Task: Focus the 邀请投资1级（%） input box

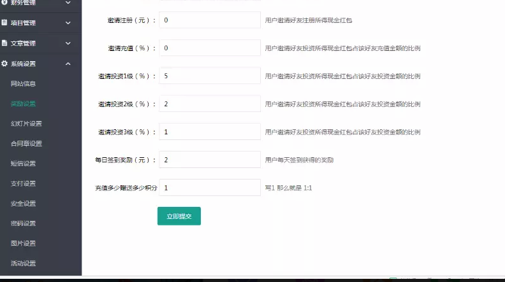Action: coord(210,76)
